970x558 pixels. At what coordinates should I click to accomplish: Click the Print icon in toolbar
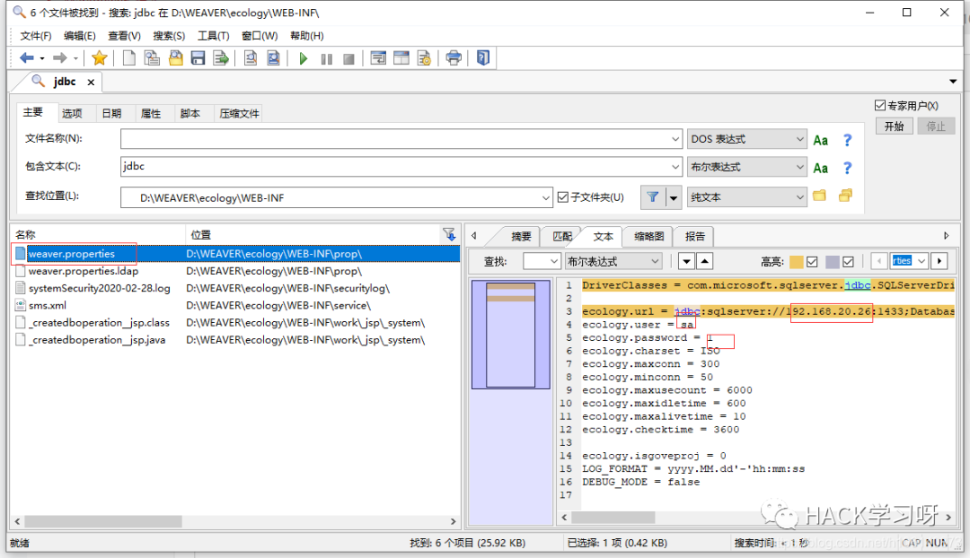(454, 58)
